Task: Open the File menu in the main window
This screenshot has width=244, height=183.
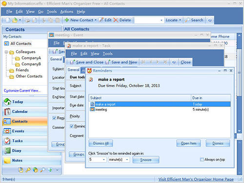Action: click(9, 12)
